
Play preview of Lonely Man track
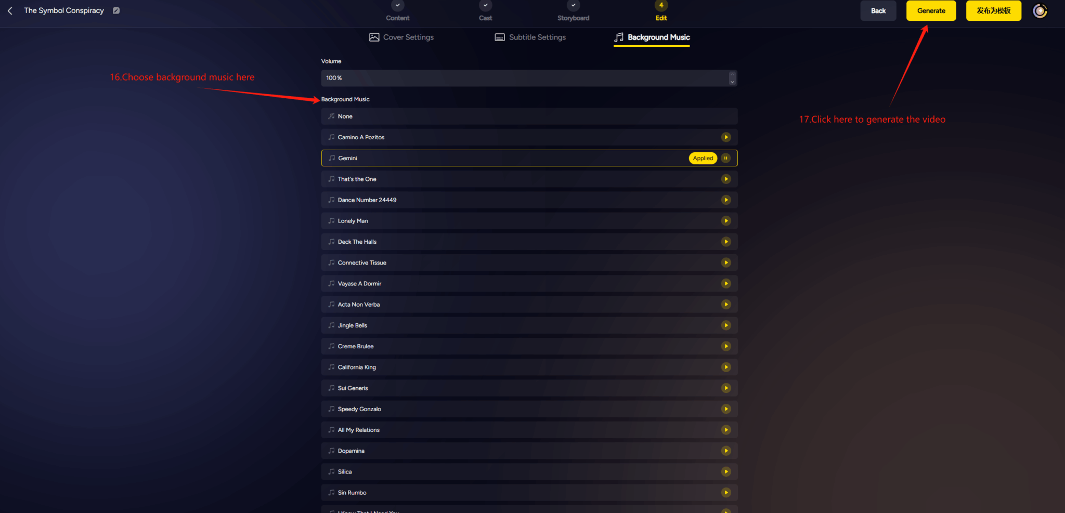(726, 221)
